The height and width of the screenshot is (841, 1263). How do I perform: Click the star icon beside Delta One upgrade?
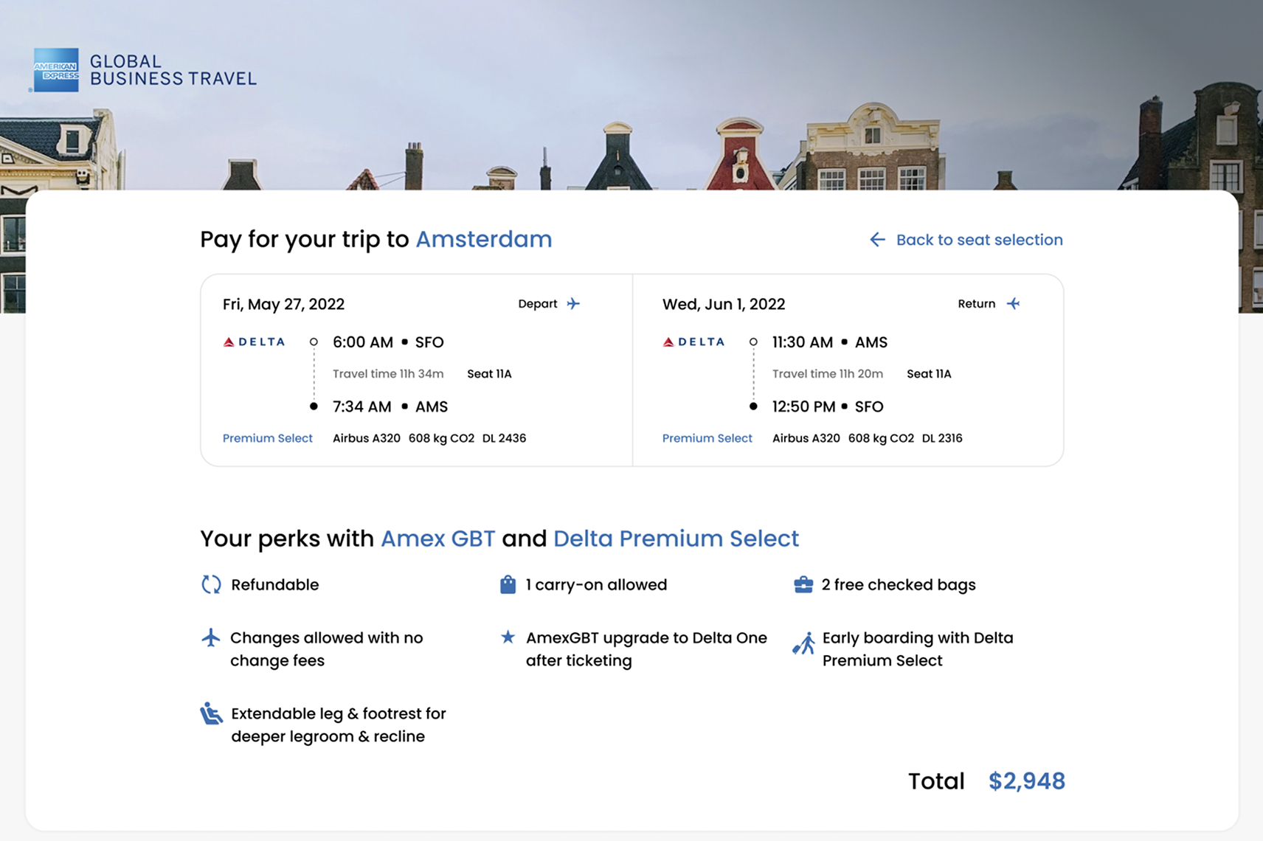(508, 637)
